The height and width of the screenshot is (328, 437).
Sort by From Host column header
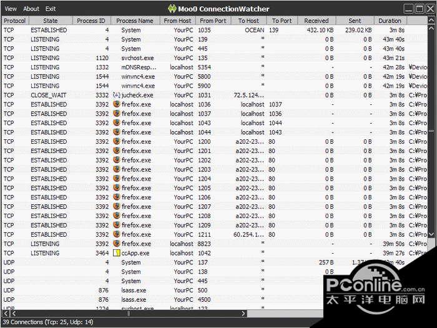pos(177,21)
